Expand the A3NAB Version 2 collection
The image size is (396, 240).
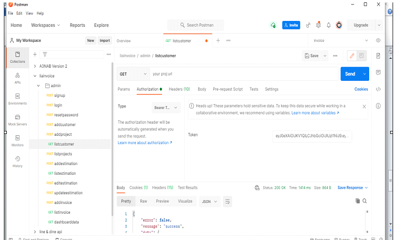click(x=35, y=66)
